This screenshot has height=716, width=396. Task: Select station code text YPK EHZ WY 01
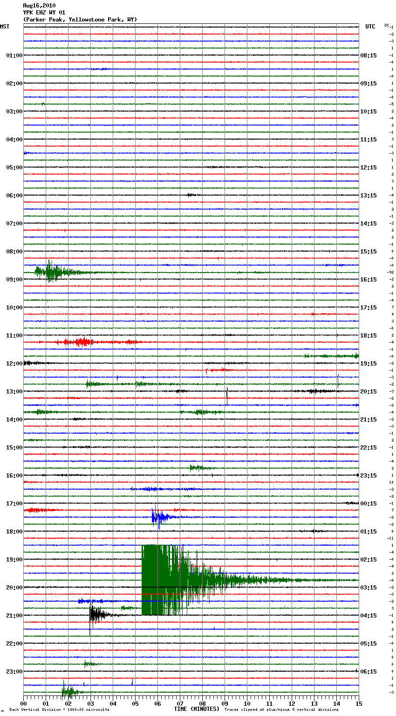44,13
